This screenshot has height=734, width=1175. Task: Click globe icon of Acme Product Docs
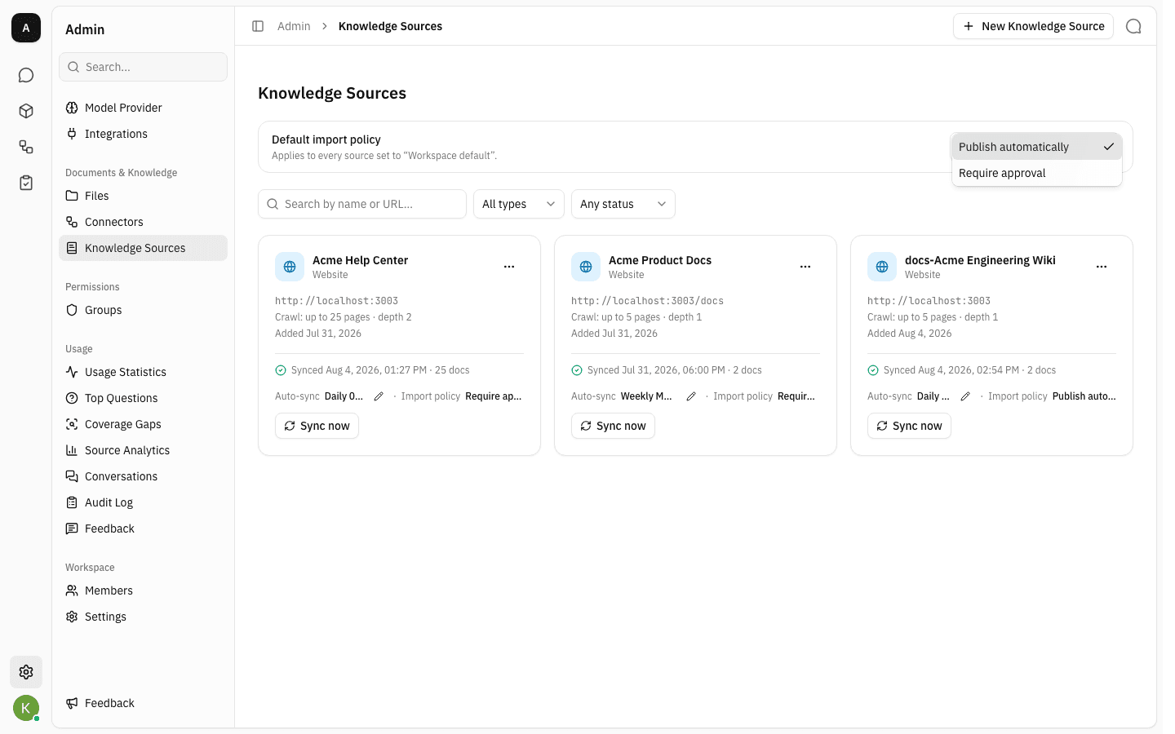coord(586,267)
